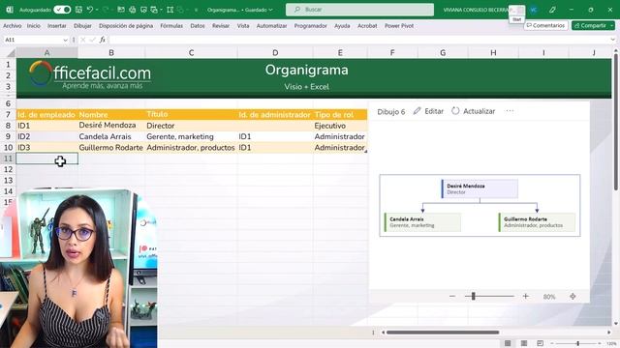
Task: Open the Datos ribbon tab
Action: coord(198,26)
